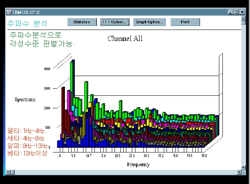Maximize the CKM128 window
Image resolution: width=250 pixels, height=184 pixels.
tap(236, 12)
